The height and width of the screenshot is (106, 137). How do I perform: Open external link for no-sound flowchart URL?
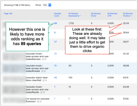tap(38, 102)
